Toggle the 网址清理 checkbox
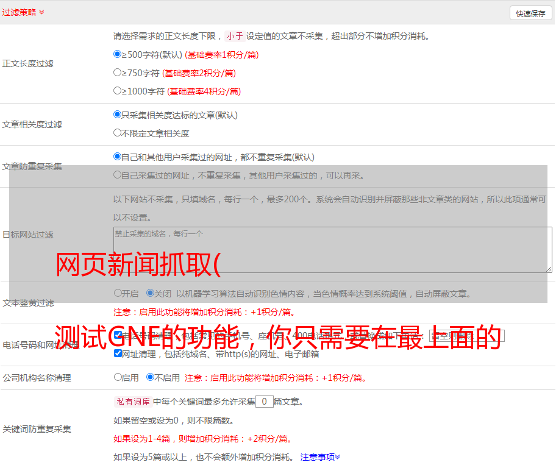 118,353
